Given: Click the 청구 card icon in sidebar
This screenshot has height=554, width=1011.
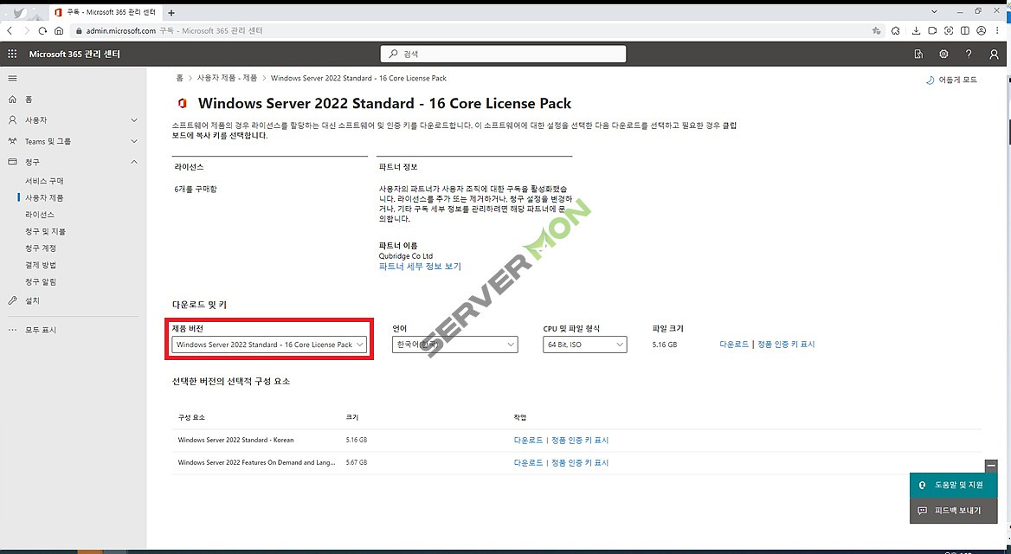Looking at the screenshot, I should pyautogui.click(x=12, y=162).
